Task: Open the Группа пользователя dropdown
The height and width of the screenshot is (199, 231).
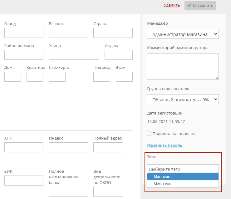Action: coord(183,99)
